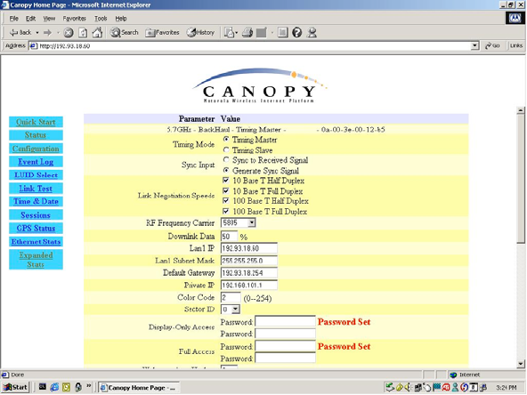The image size is (527, 395).
Task: Go to the Status page link
Action: point(36,135)
